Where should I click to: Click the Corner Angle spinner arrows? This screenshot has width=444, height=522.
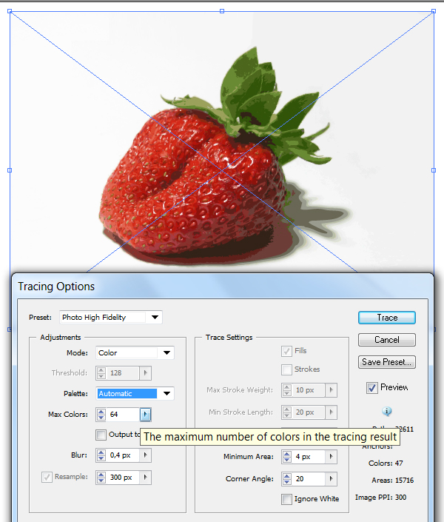click(x=287, y=479)
